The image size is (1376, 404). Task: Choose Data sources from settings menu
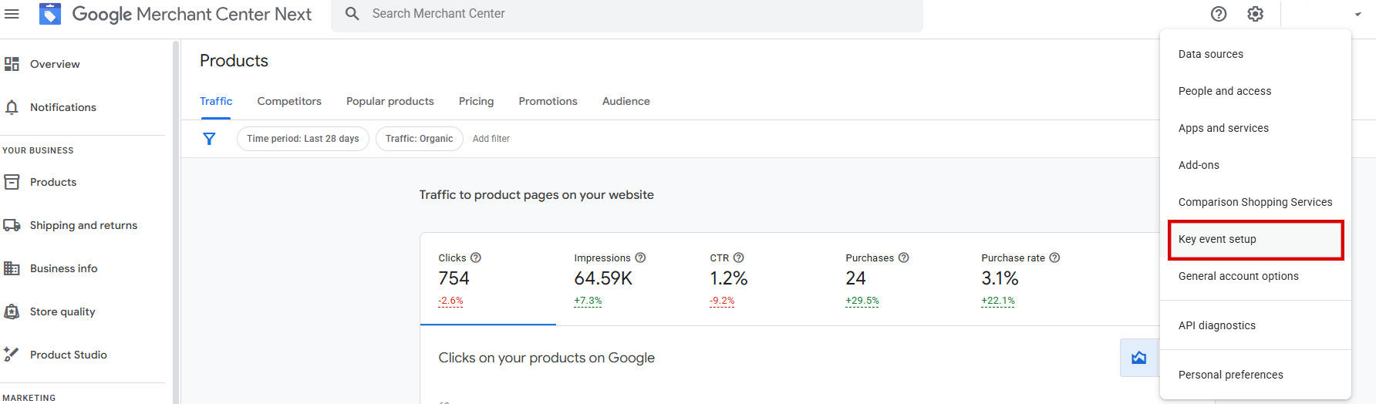click(1211, 54)
